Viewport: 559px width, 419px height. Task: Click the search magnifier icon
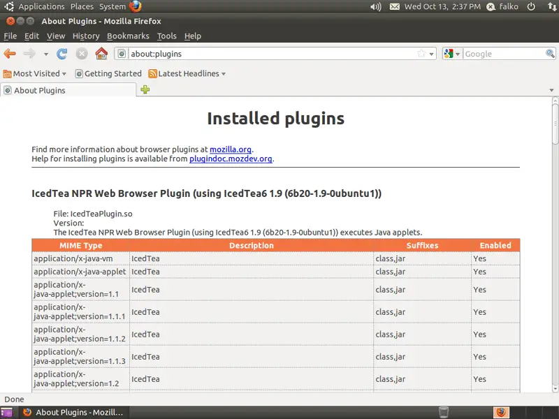pos(550,54)
